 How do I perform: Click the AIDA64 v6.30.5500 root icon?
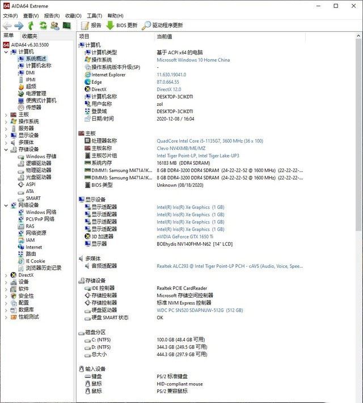click(6, 45)
